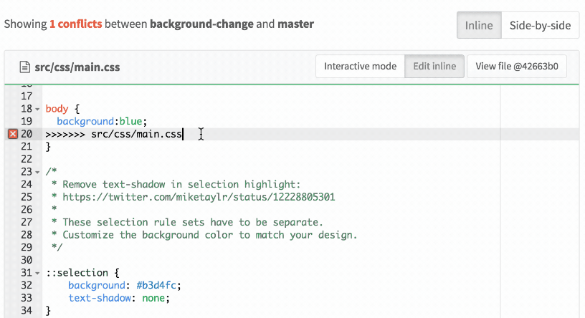Click line number 21 in the gutter
Viewport: 585px width, 318px height.
coord(27,147)
